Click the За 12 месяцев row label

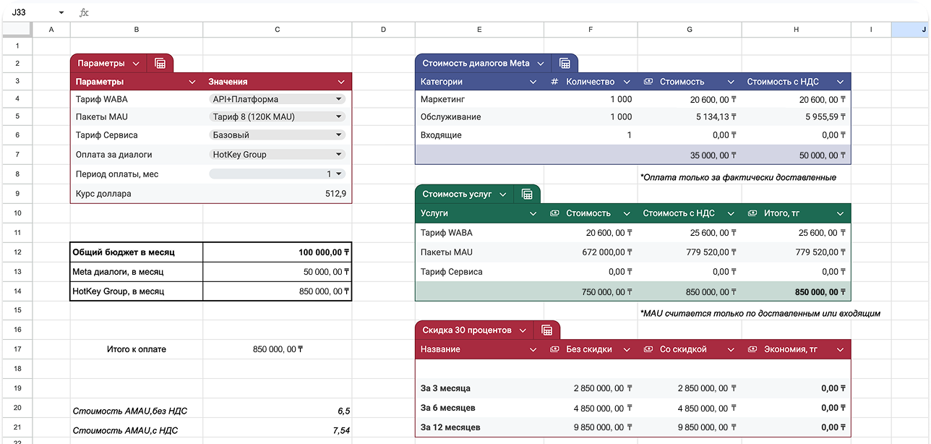click(x=450, y=427)
